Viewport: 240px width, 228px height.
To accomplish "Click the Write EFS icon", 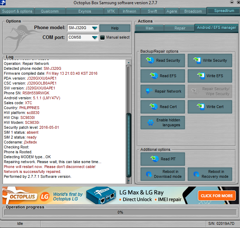I will tap(201, 76).
